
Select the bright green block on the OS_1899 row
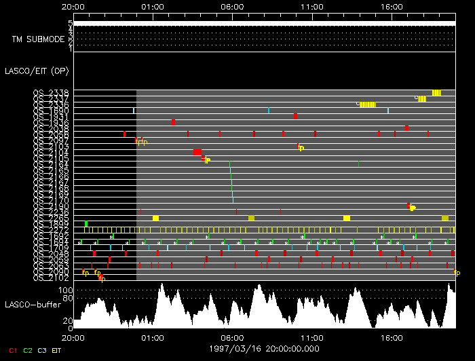click(86, 224)
